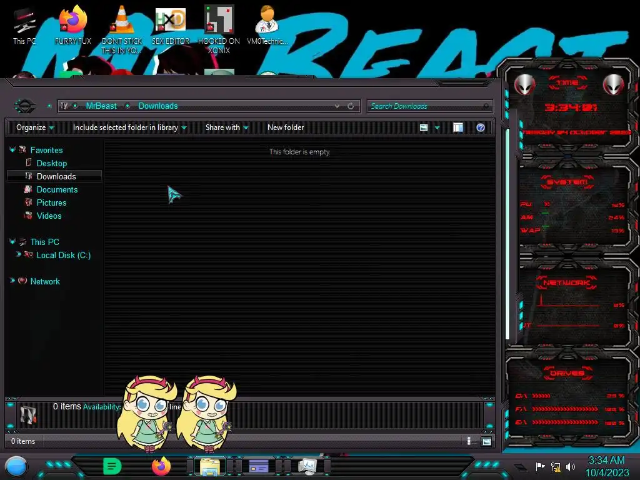Click the Explorer back/forward navigation button
Viewport: 640px width, 480px height.
[x=25, y=106]
